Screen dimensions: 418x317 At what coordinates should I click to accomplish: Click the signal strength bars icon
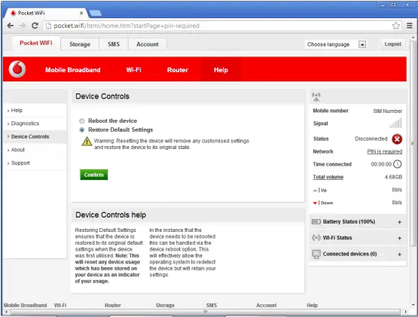[x=395, y=123]
